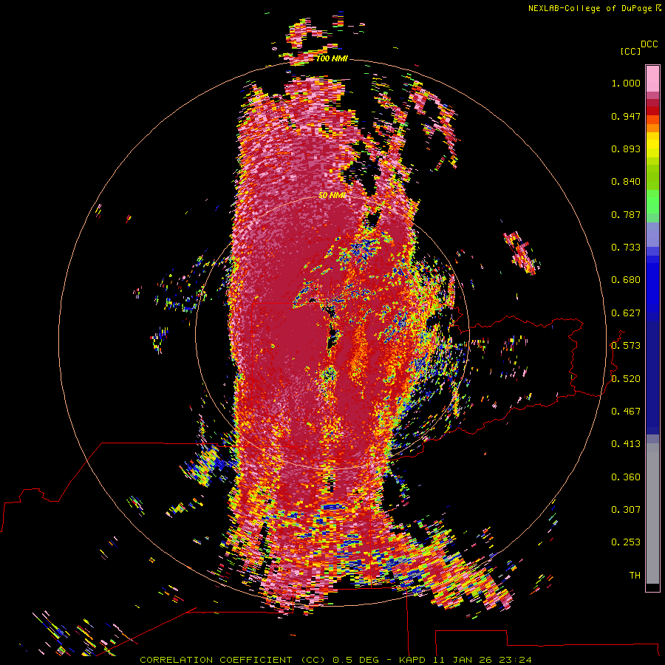Screen dimensions: 665x665
Task: Click the 0.733 color scale label
Action: (626, 248)
